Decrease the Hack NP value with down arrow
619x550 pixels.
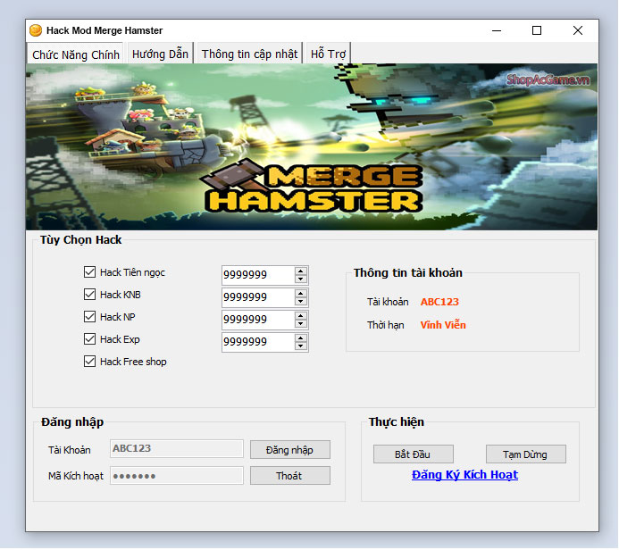pyautogui.click(x=301, y=323)
